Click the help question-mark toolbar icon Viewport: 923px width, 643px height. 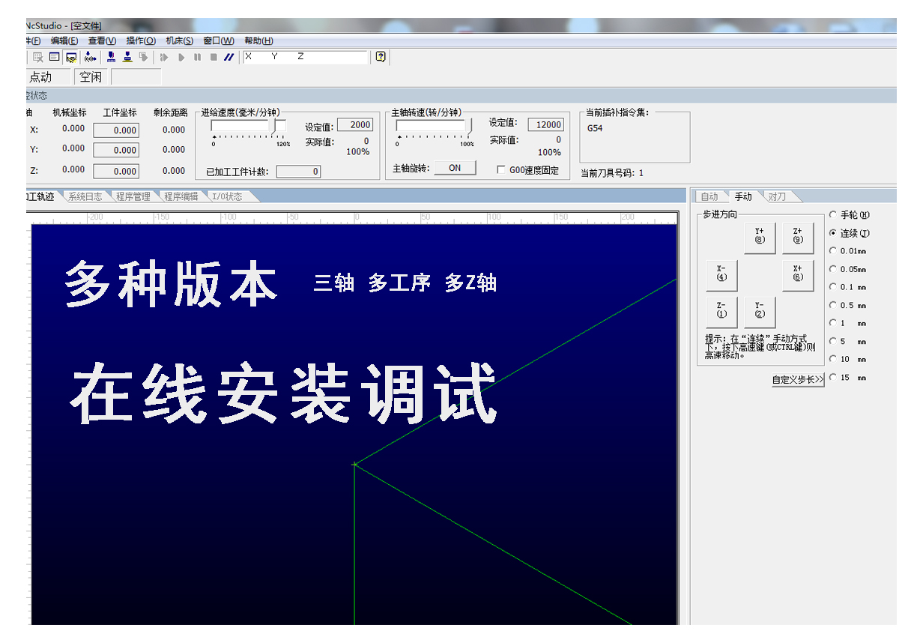tap(379, 57)
